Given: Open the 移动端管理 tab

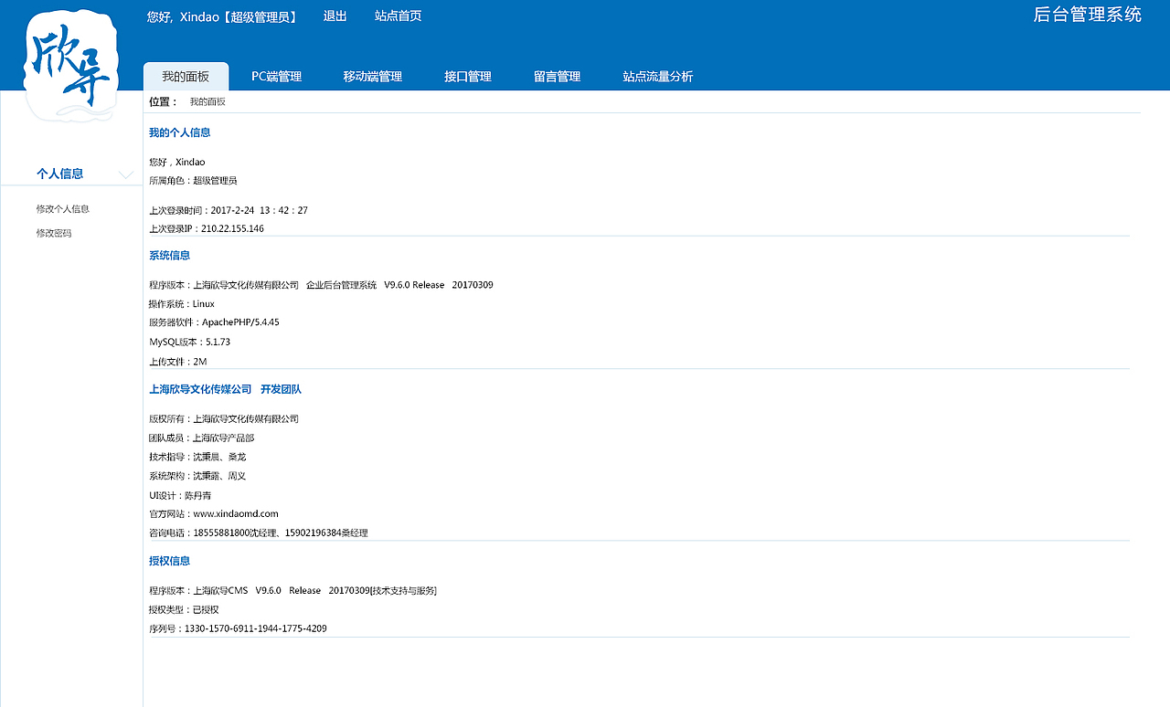Looking at the screenshot, I should tap(373, 77).
